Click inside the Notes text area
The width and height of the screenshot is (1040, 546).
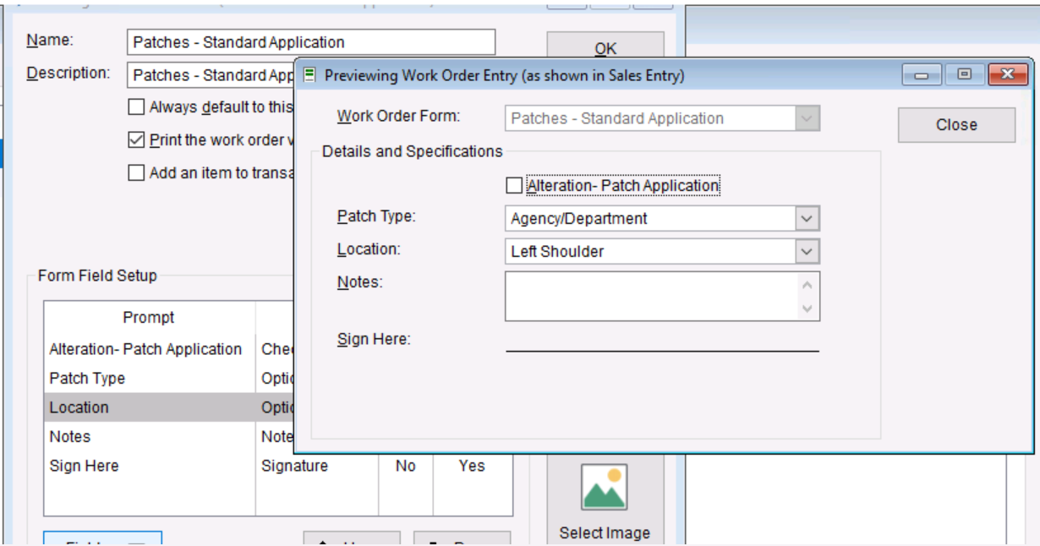[651, 296]
